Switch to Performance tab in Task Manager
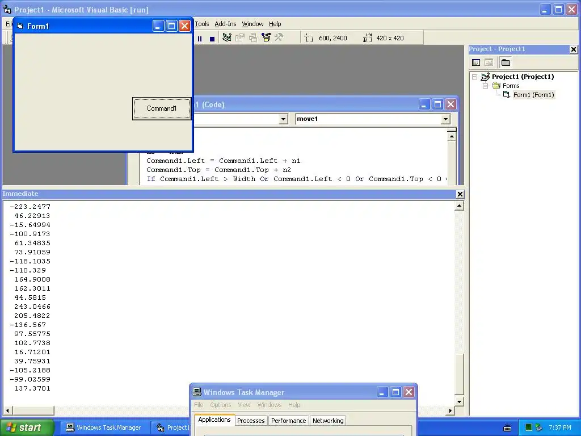The height and width of the screenshot is (436, 581). (x=289, y=421)
